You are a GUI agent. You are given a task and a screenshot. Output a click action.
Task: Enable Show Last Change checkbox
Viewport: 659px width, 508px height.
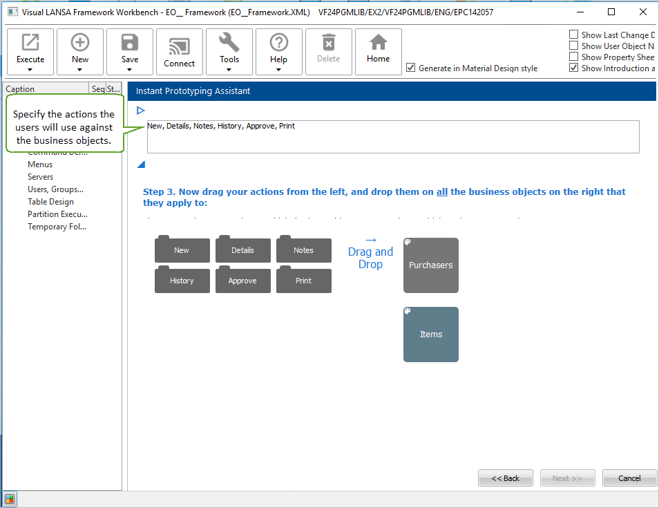click(573, 35)
